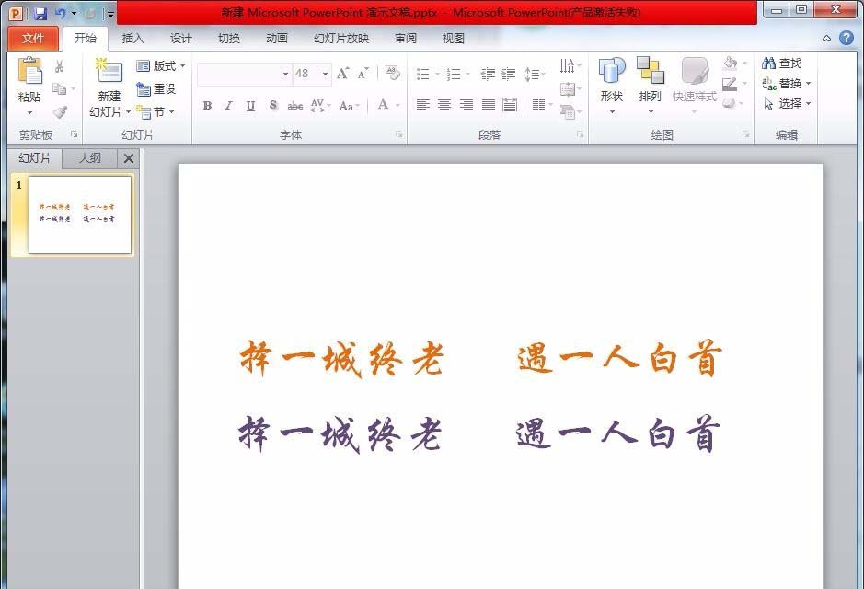
Task: Switch to the Review (审阅) tab
Action: [406, 38]
